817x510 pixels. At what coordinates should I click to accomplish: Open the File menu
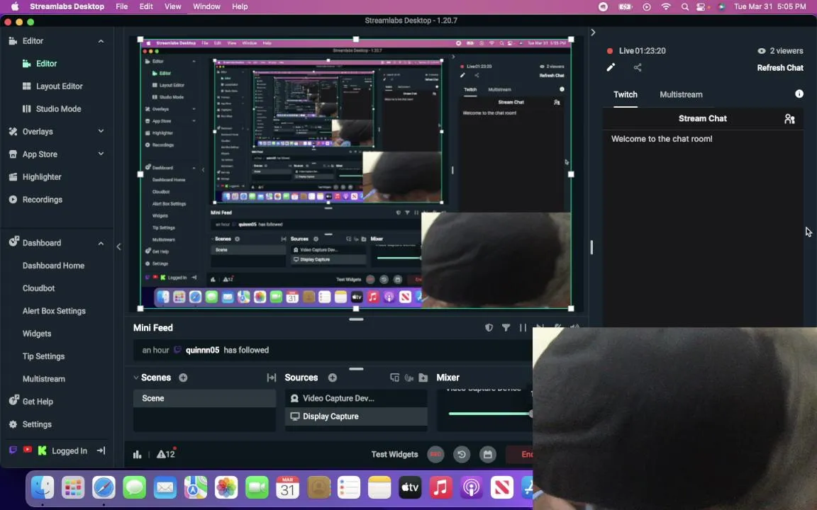click(121, 6)
